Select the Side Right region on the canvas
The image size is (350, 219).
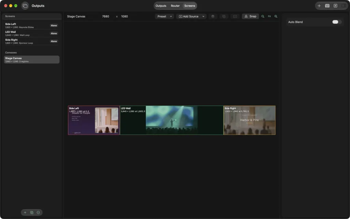point(250,120)
